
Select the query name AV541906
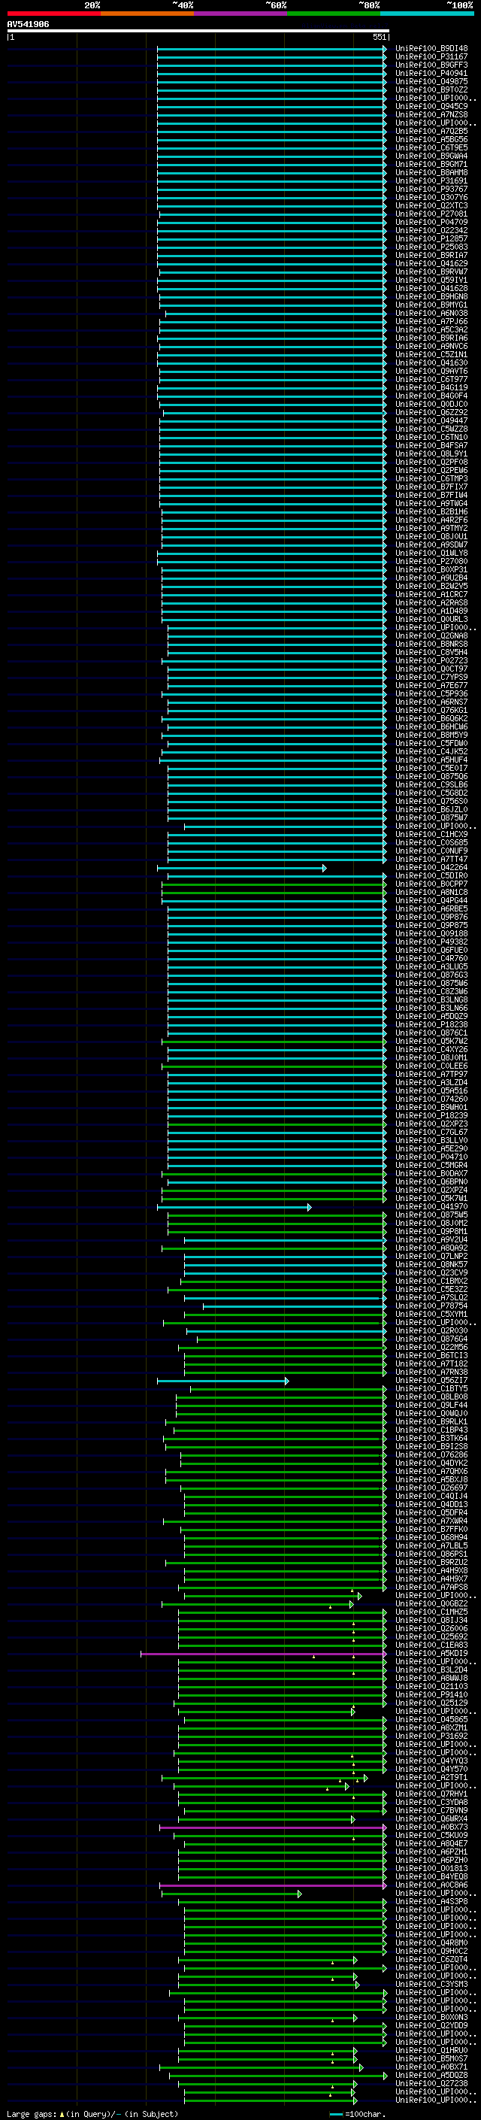[x=28, y=25]
